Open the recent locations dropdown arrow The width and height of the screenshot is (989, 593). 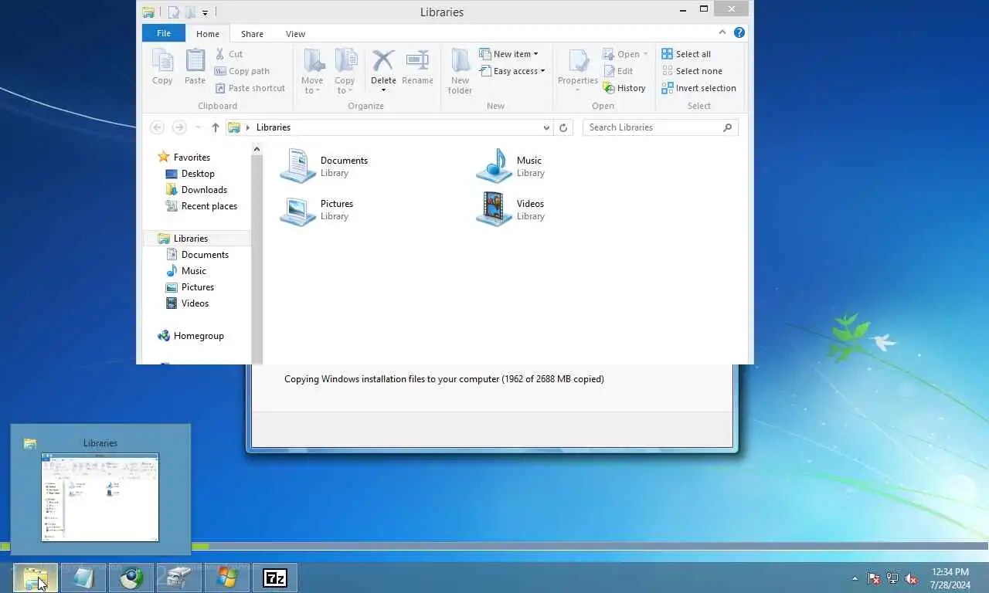(x=198, y=127)
